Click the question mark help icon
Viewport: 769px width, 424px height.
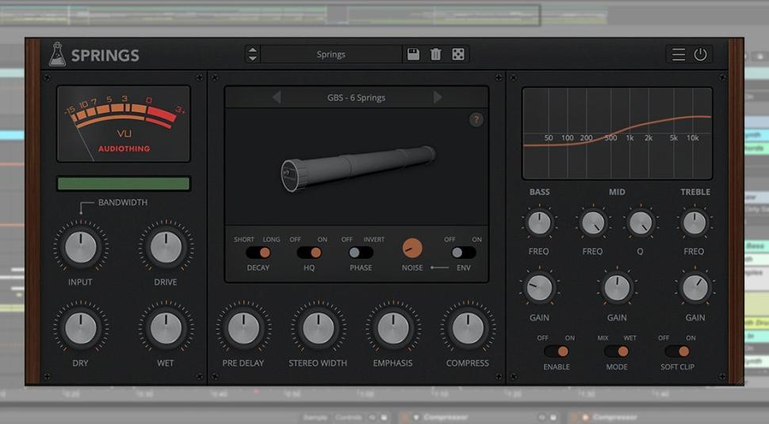[x=476, y=120]
